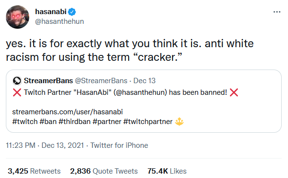288x178 pixels.
Task: Click the streamerbans.com/user/hasanabi link
Action: (x=67, y=112)
